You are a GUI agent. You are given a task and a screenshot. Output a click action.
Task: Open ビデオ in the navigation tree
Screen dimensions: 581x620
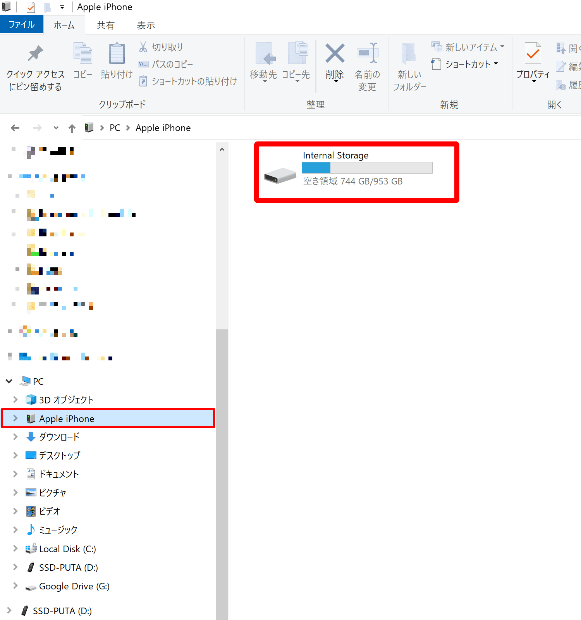50,511
